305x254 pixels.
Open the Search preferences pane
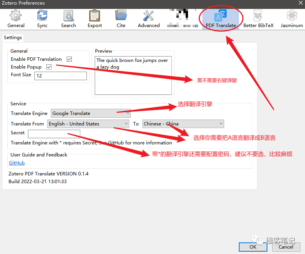pyautogui.click(x=68, y=19)
